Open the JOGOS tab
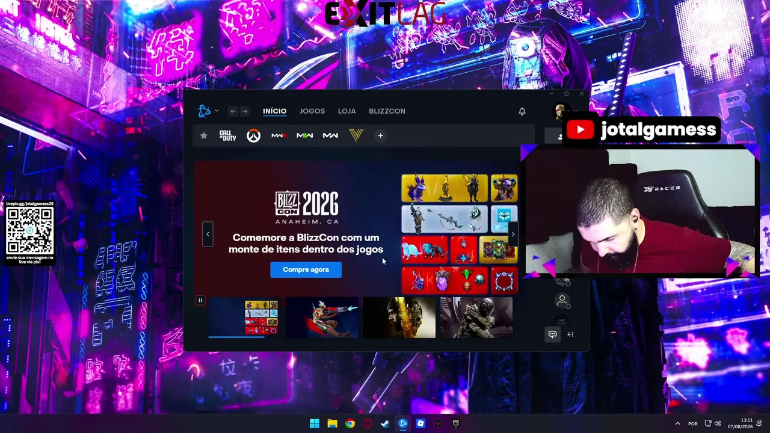This screenshot has height=433, width=770. 312,111
